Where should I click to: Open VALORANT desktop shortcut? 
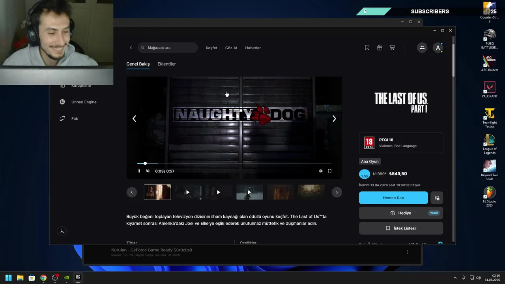pos(490,90)
